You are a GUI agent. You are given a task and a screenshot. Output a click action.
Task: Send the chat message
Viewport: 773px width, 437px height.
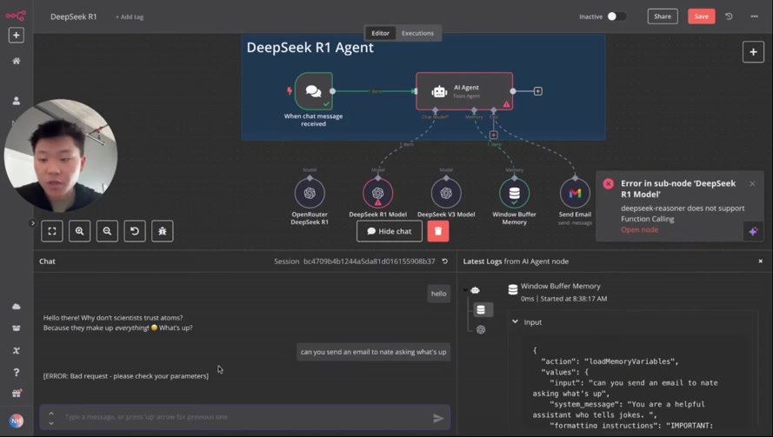[x=438, y=418]
